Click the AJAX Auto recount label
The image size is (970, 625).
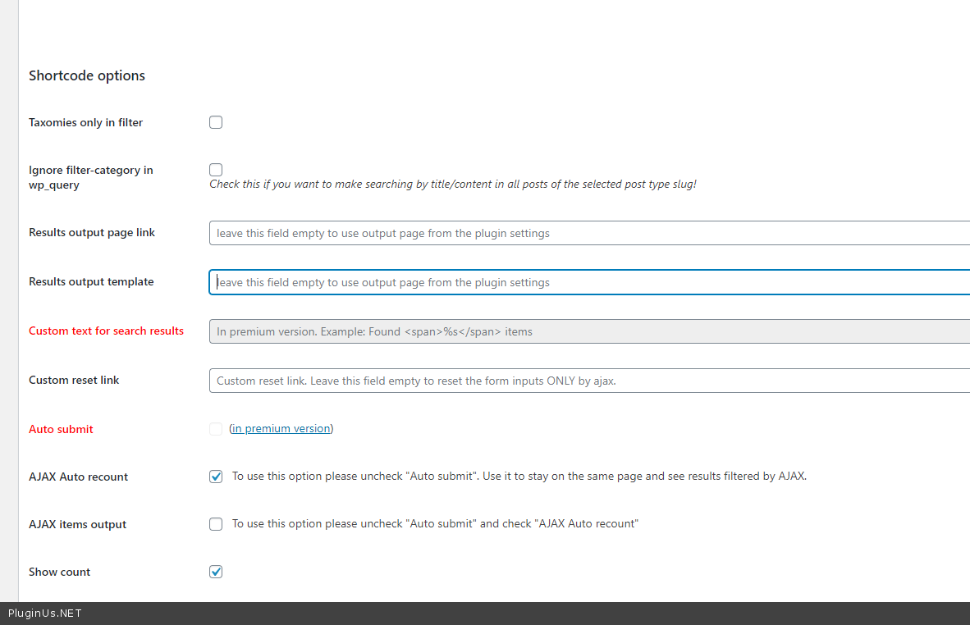tap(78, 477)
